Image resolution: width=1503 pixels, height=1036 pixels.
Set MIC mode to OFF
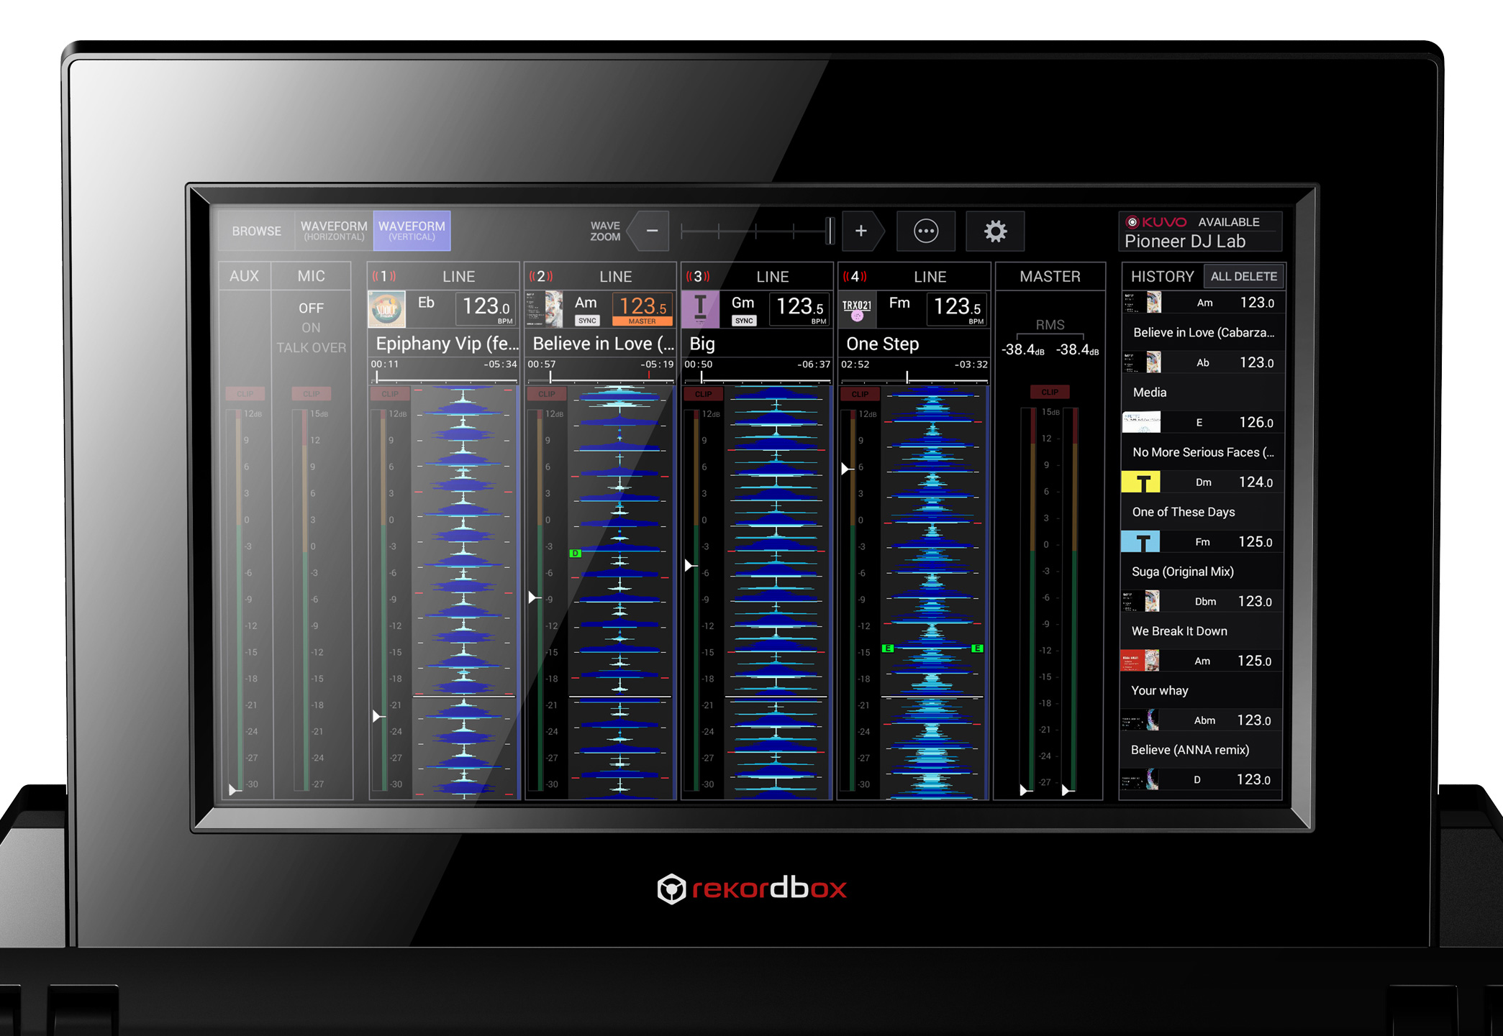pos(311,308)
